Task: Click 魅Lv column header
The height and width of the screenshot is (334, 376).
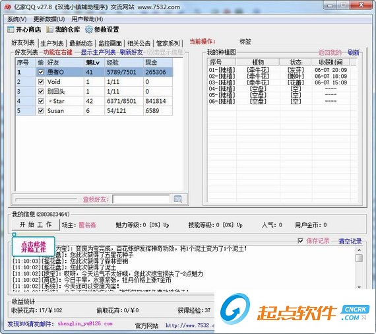Action: pyautogui.click(x=94, y=63)
